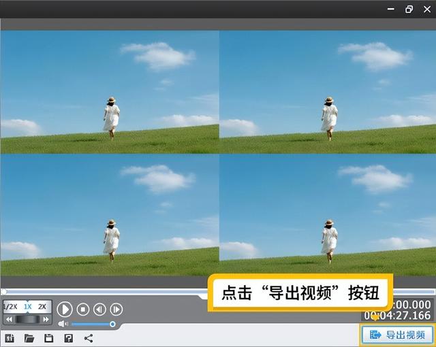This screenshot has height=347, width=436.
Task: Click the save-as disk icon with question mark
Action: 68,338
